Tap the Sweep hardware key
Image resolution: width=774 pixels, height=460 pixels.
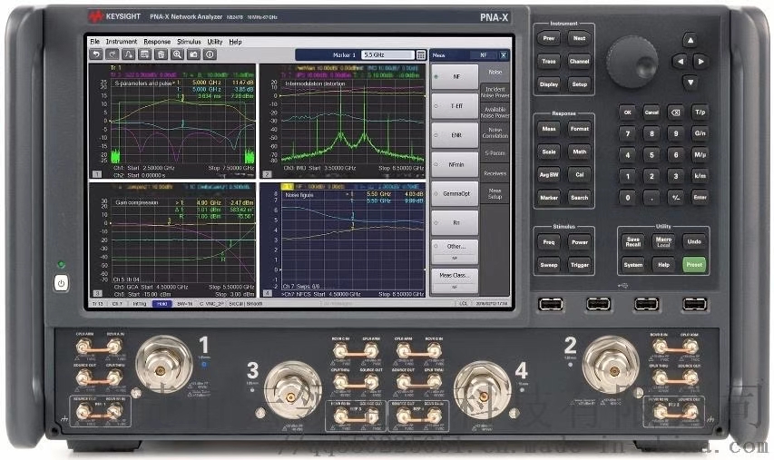coord(549,265)
